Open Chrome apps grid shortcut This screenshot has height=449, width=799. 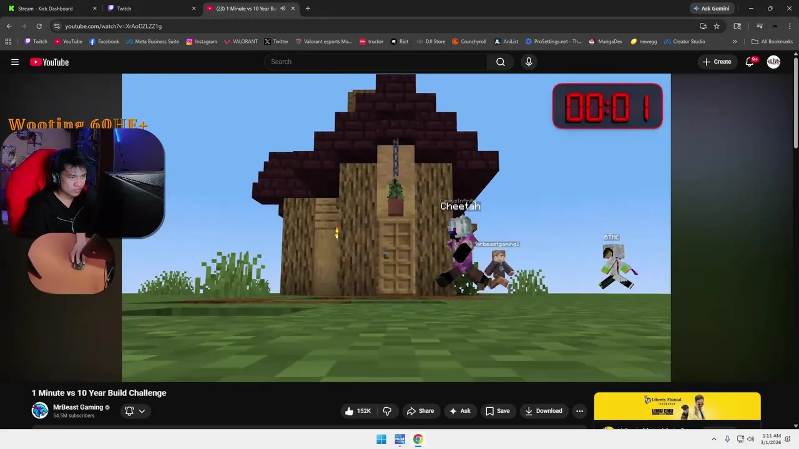8,42
